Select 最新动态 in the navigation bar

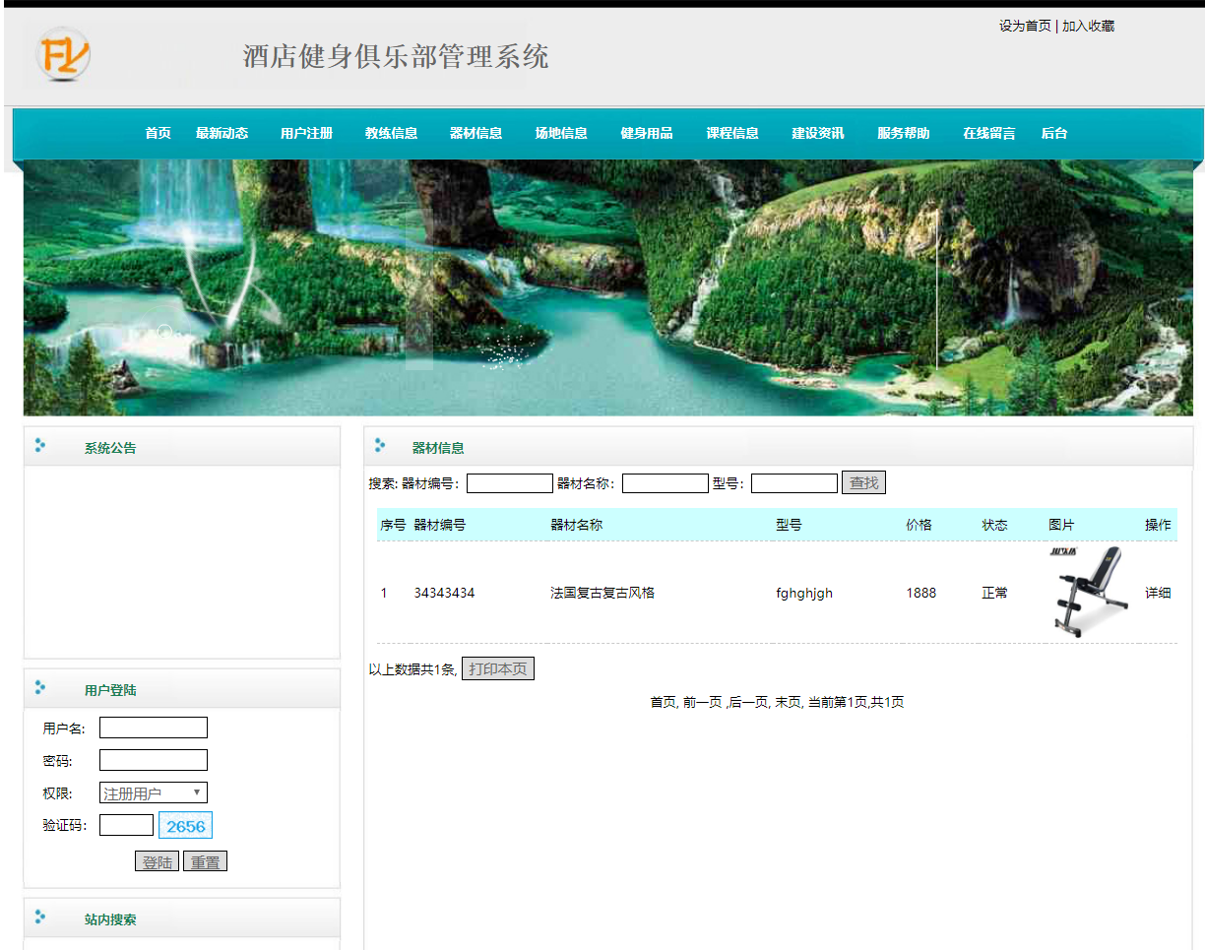pos(222,133)
